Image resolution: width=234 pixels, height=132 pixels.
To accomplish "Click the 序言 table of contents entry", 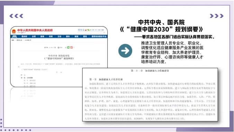I will pyautogui.click(x=23, y=75).
